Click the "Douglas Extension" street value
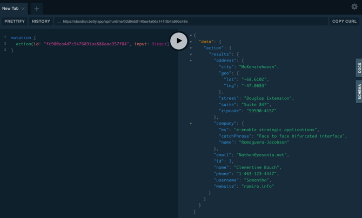362x218 pixels. (268, 98)
